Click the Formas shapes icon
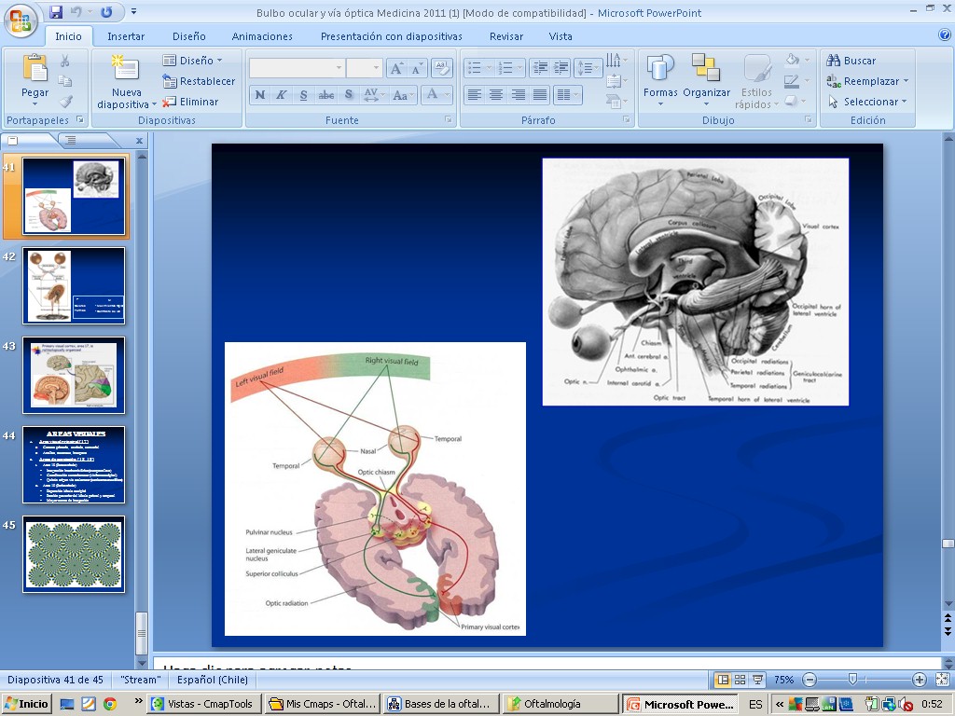This screenshot has width=955, height=716. point(660,80)
